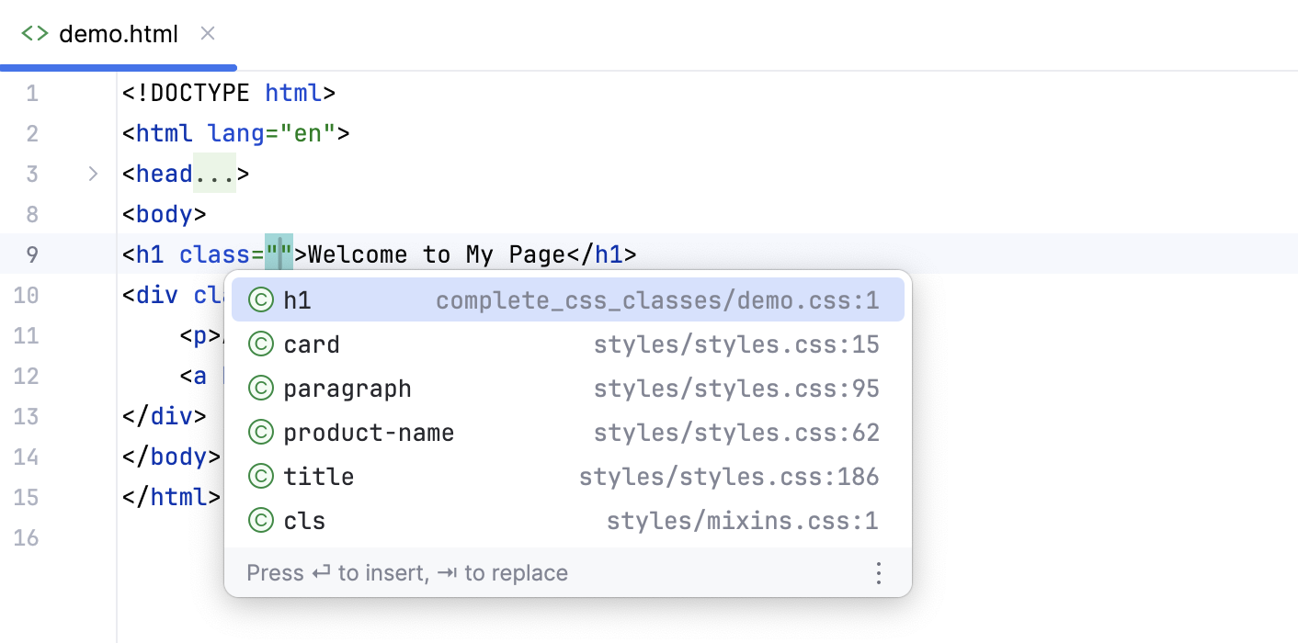This screenshot has width=1298, height=643.
Task: Switch to the demo.html tab
Action: pyautogui.click(x=117, y=33)
